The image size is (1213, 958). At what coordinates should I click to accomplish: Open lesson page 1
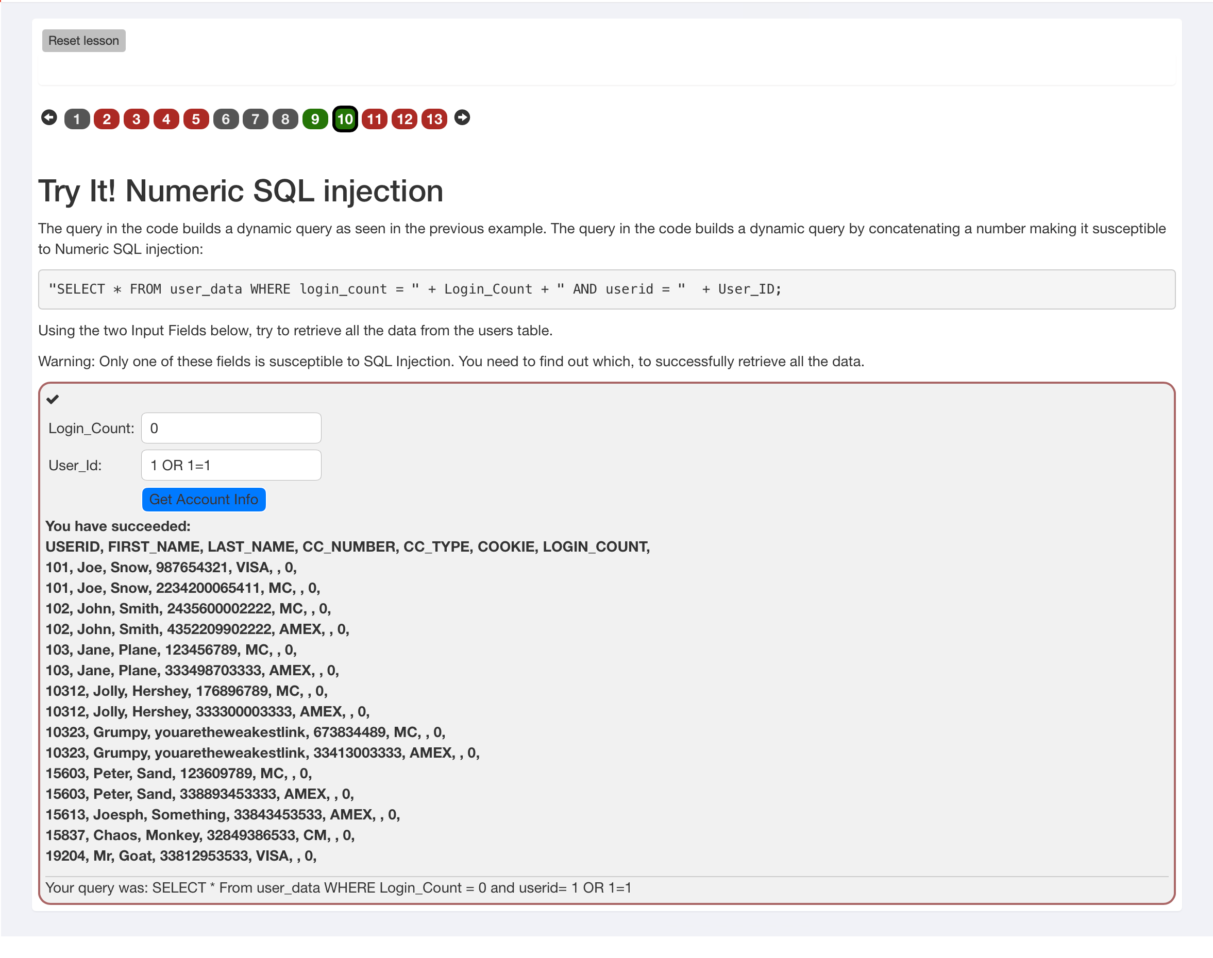(x=77, y=119)
